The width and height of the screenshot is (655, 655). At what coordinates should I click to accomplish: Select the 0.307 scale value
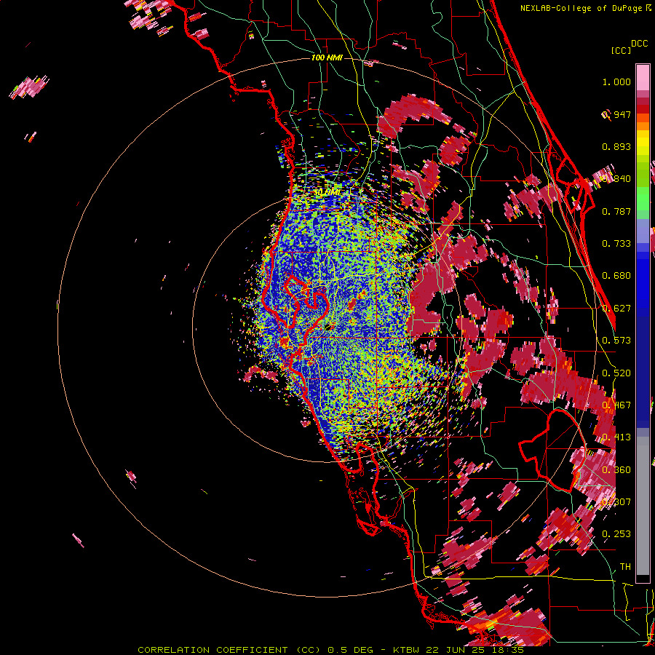coord(616,502)
